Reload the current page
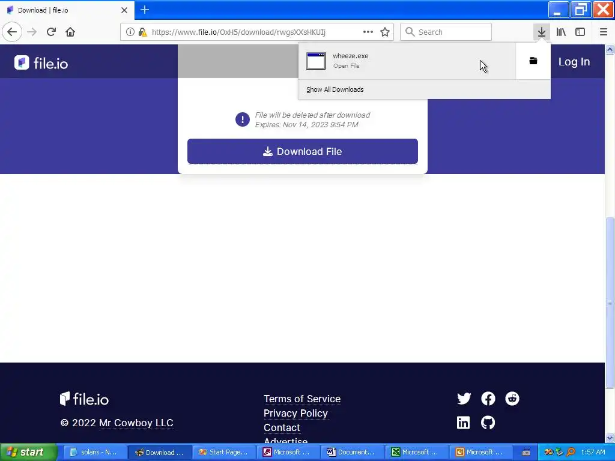The height and width of the screenshot is (461, 615). point(51,32)
